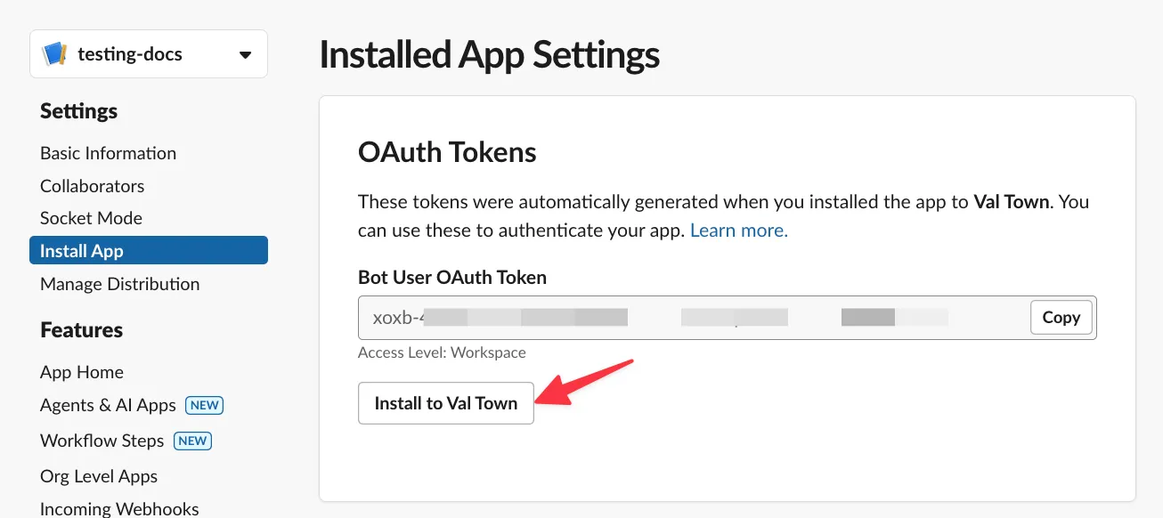Open Org Level Apps settings
Viewport: 1163px width, 518px height.
point(98,476)
